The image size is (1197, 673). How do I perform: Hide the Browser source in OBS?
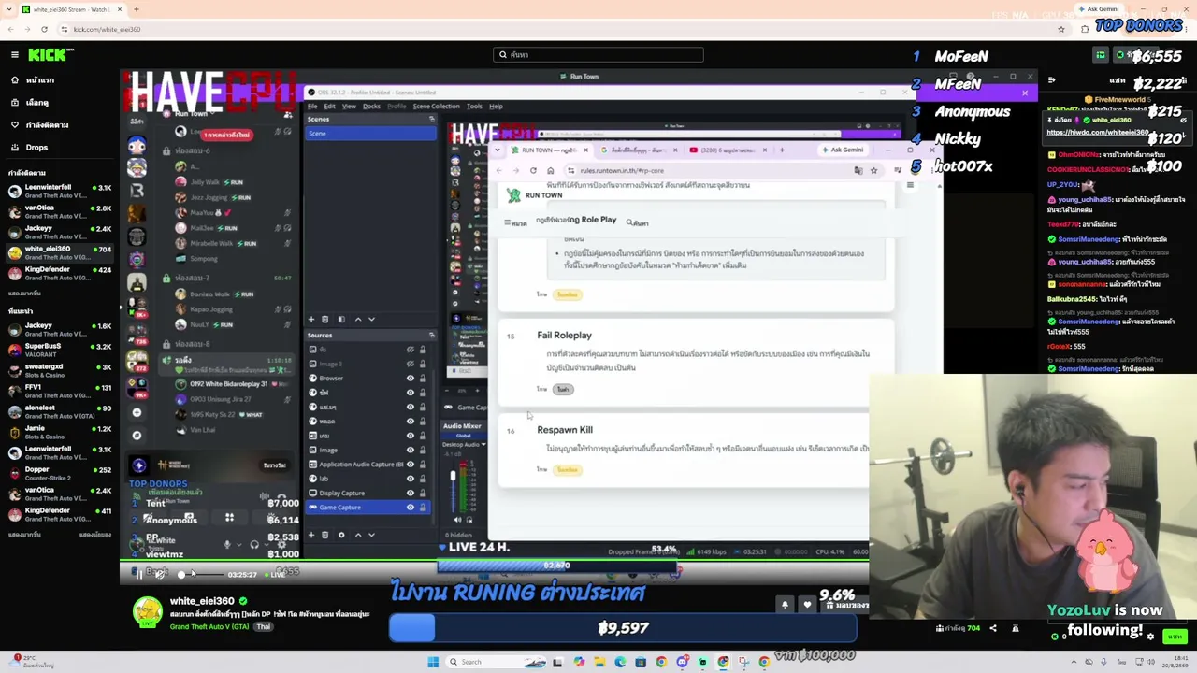[x=410, y=379]
